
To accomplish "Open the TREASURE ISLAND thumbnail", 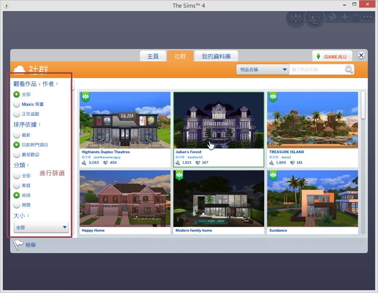I will click(313, 120).
